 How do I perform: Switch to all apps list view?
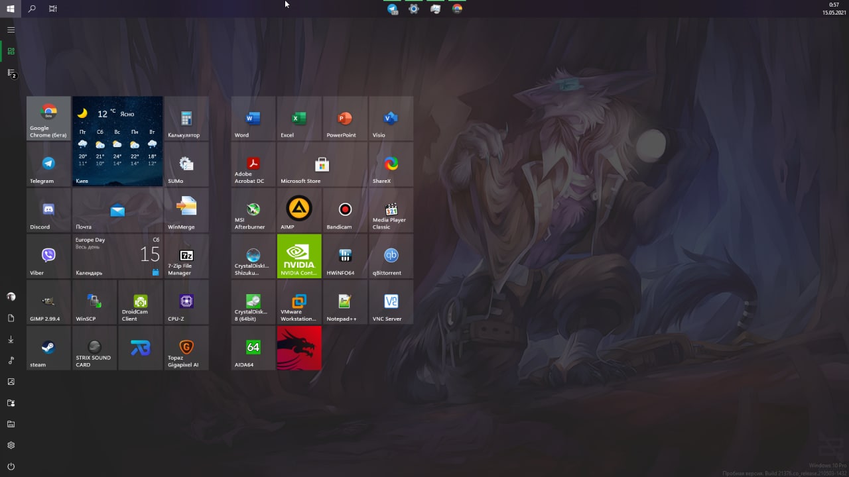(x=11, y=73)
